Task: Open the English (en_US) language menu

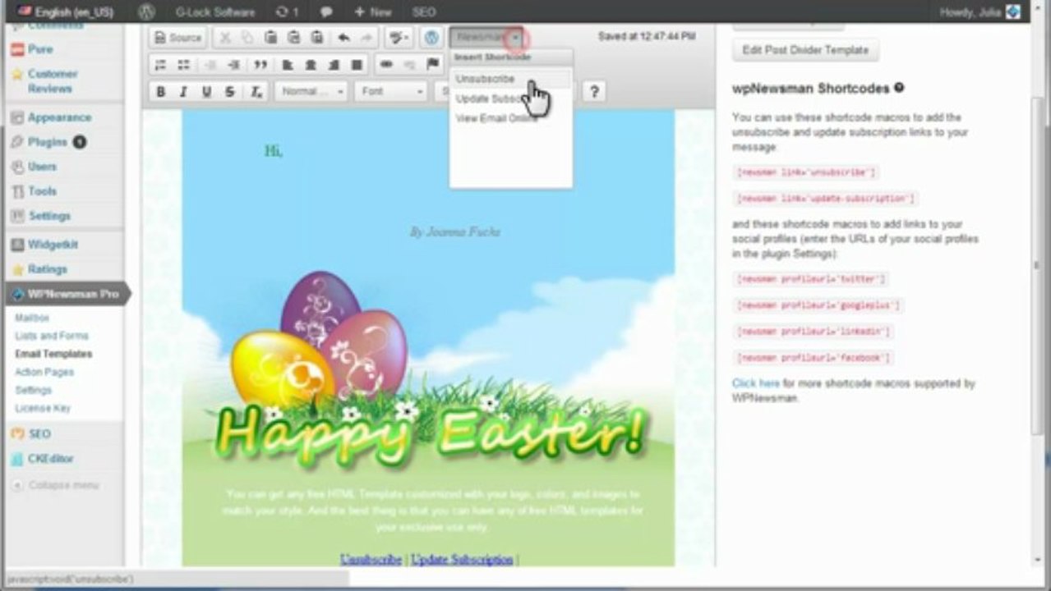Action: 65,12
